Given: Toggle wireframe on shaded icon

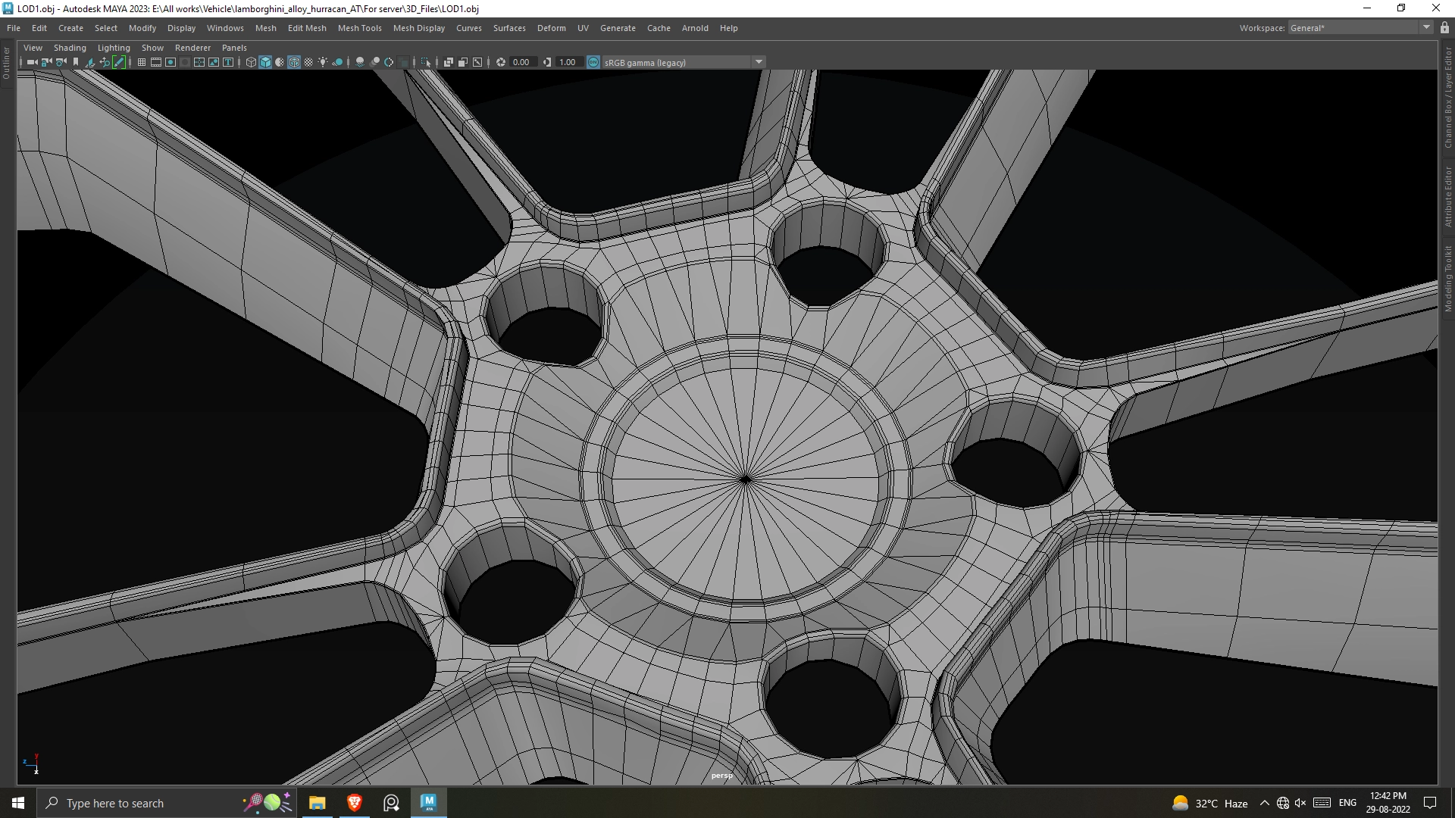Looking at the screenshot, I should click(x=294, y=62).
